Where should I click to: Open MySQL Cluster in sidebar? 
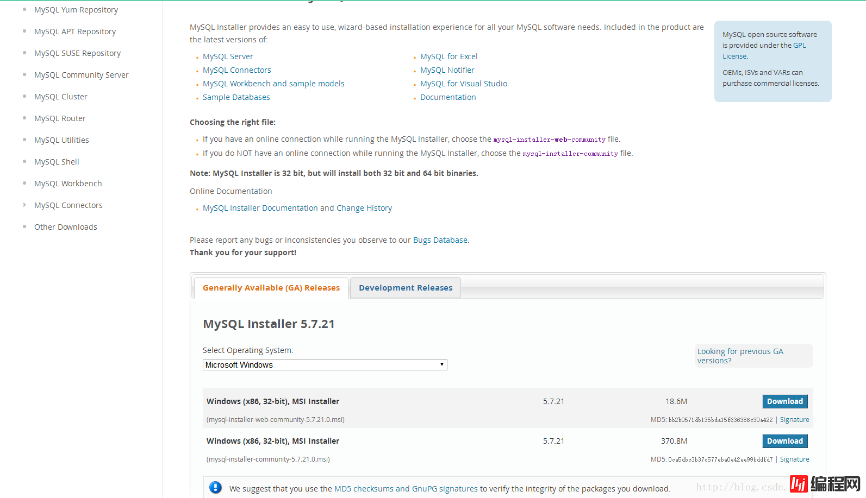[61, 97]
